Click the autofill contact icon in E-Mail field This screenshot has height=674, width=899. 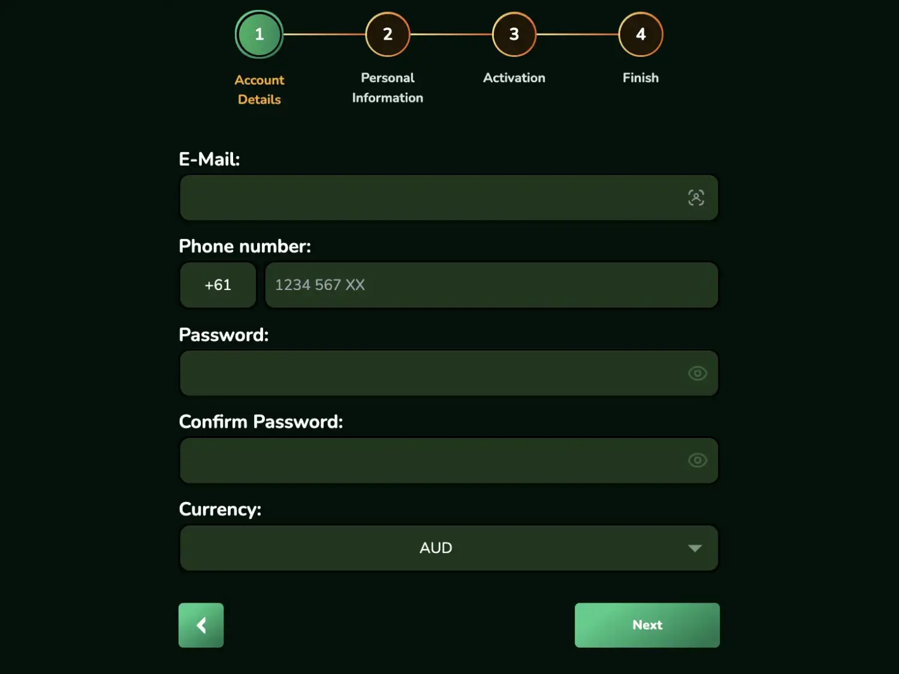coord(696,198)
